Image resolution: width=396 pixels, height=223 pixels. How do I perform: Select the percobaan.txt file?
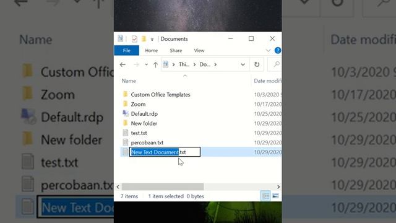tap(147, 142)
